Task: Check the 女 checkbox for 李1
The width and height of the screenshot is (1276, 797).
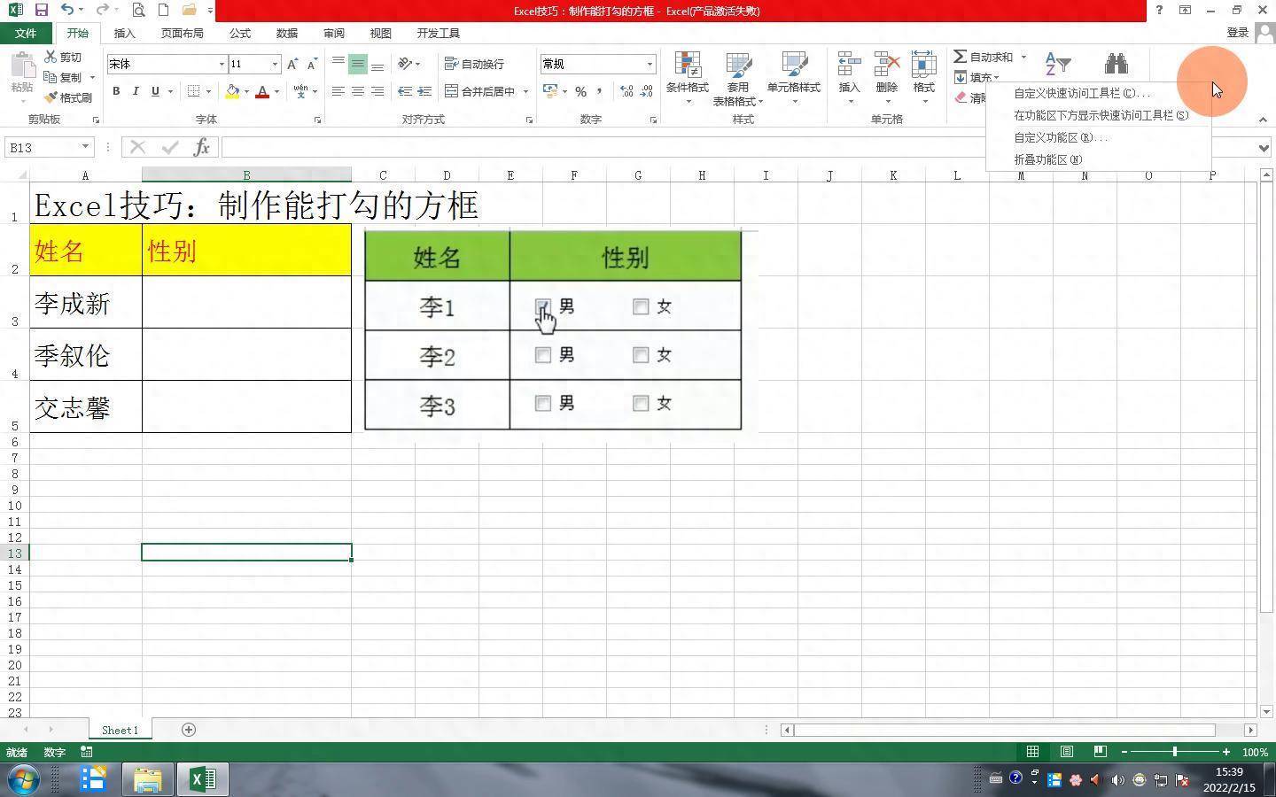Action: [x=641, y=306]
